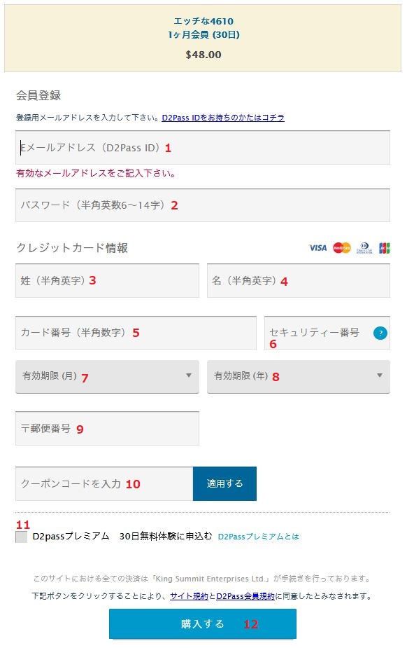Click the 適用する coupon apply button
This screenshot has width=407, height=648.
tap(224, 483)
